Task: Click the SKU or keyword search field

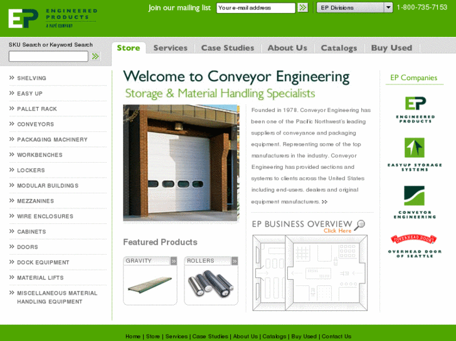Action: click(48, 56)
